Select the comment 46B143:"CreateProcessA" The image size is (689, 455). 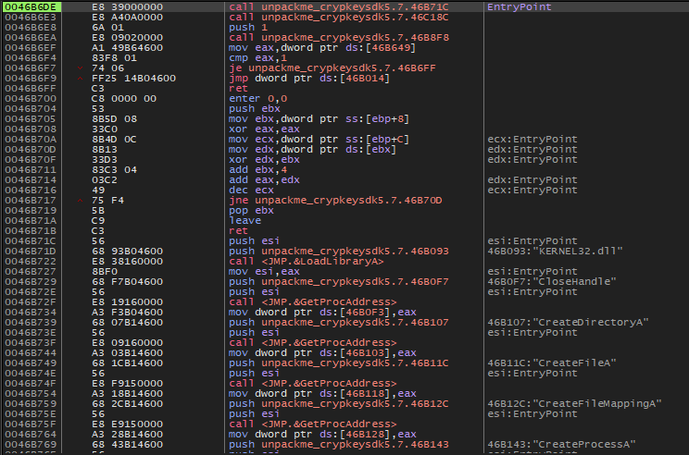(561, 444)
